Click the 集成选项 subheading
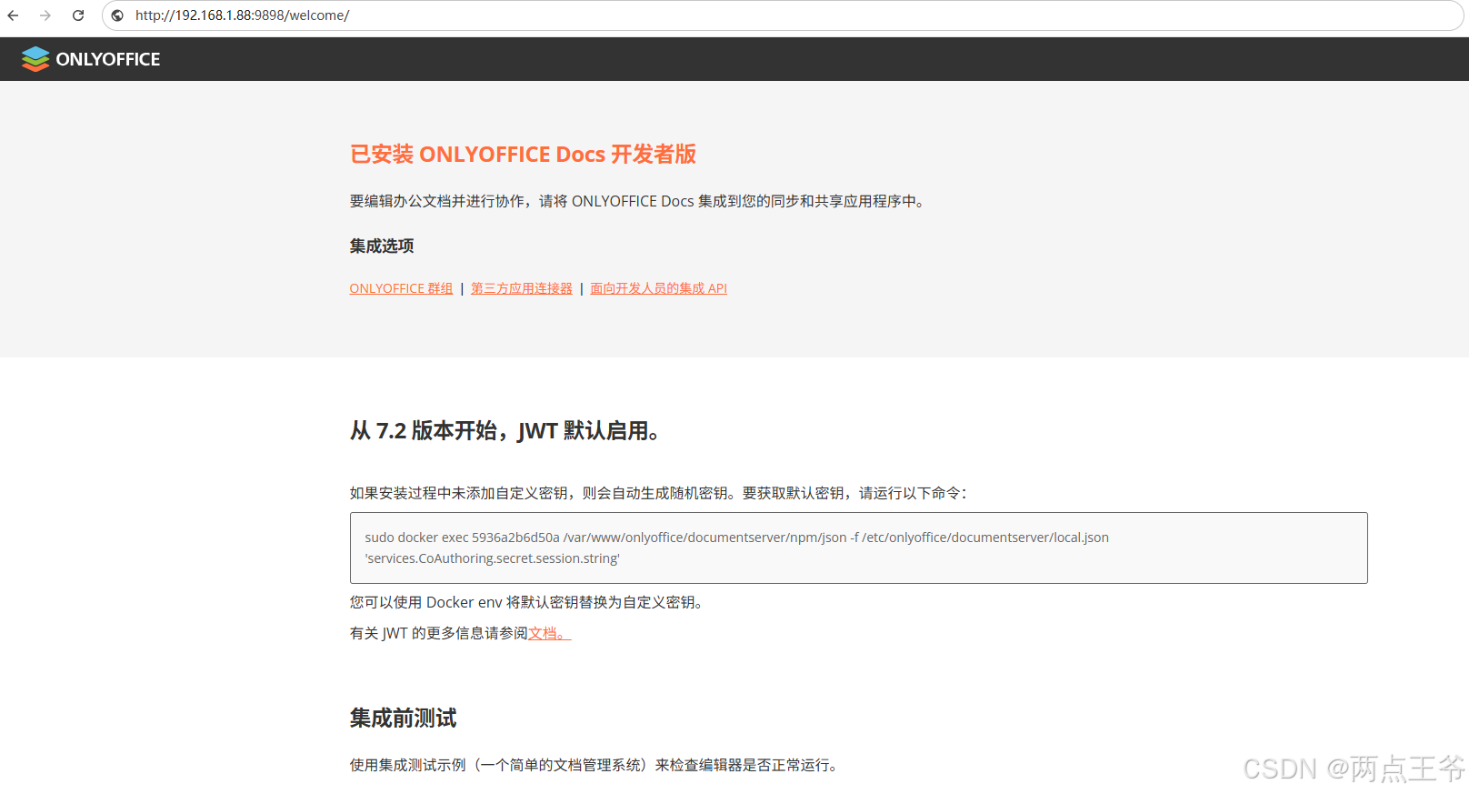The image size is (1469, 794). click(x=382, y=246)
